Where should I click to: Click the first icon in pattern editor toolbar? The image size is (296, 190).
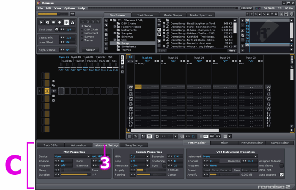tap(130, 136)
